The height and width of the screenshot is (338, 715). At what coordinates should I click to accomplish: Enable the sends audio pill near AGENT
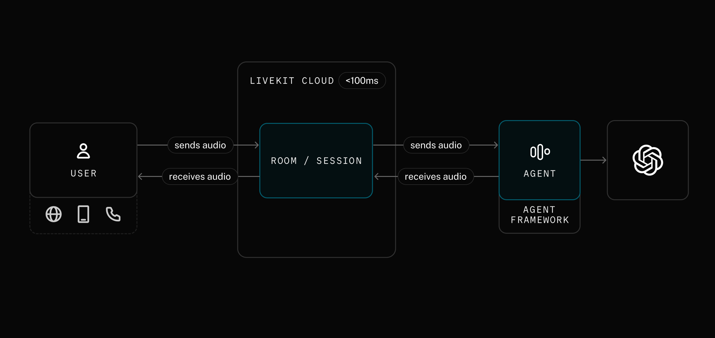pos(436,145)
